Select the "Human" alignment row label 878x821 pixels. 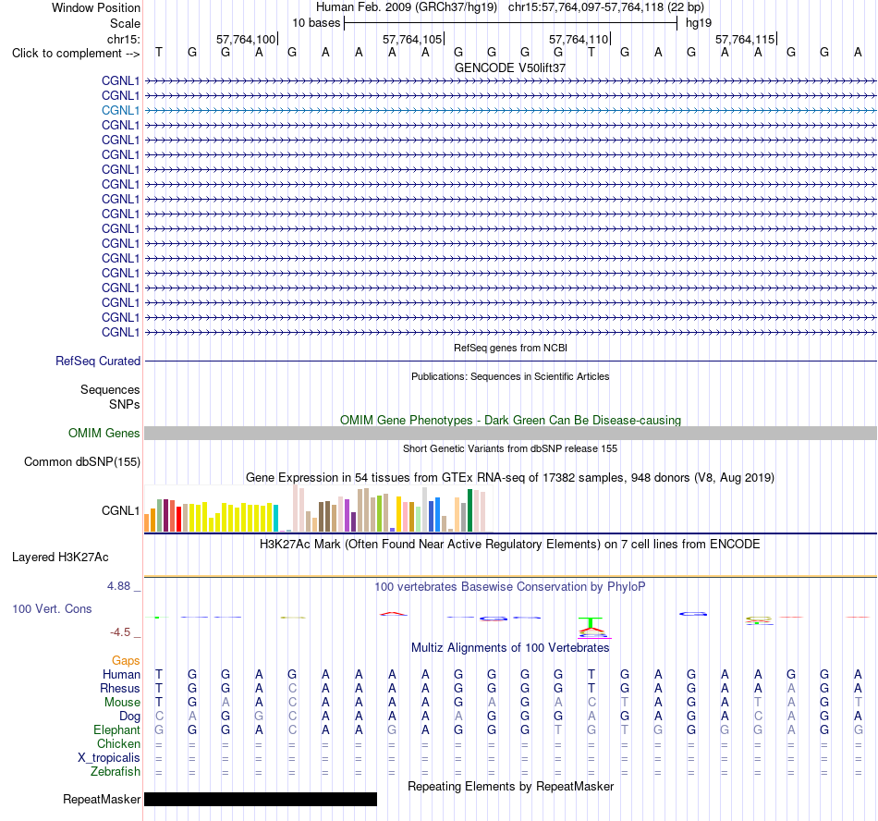121,674
